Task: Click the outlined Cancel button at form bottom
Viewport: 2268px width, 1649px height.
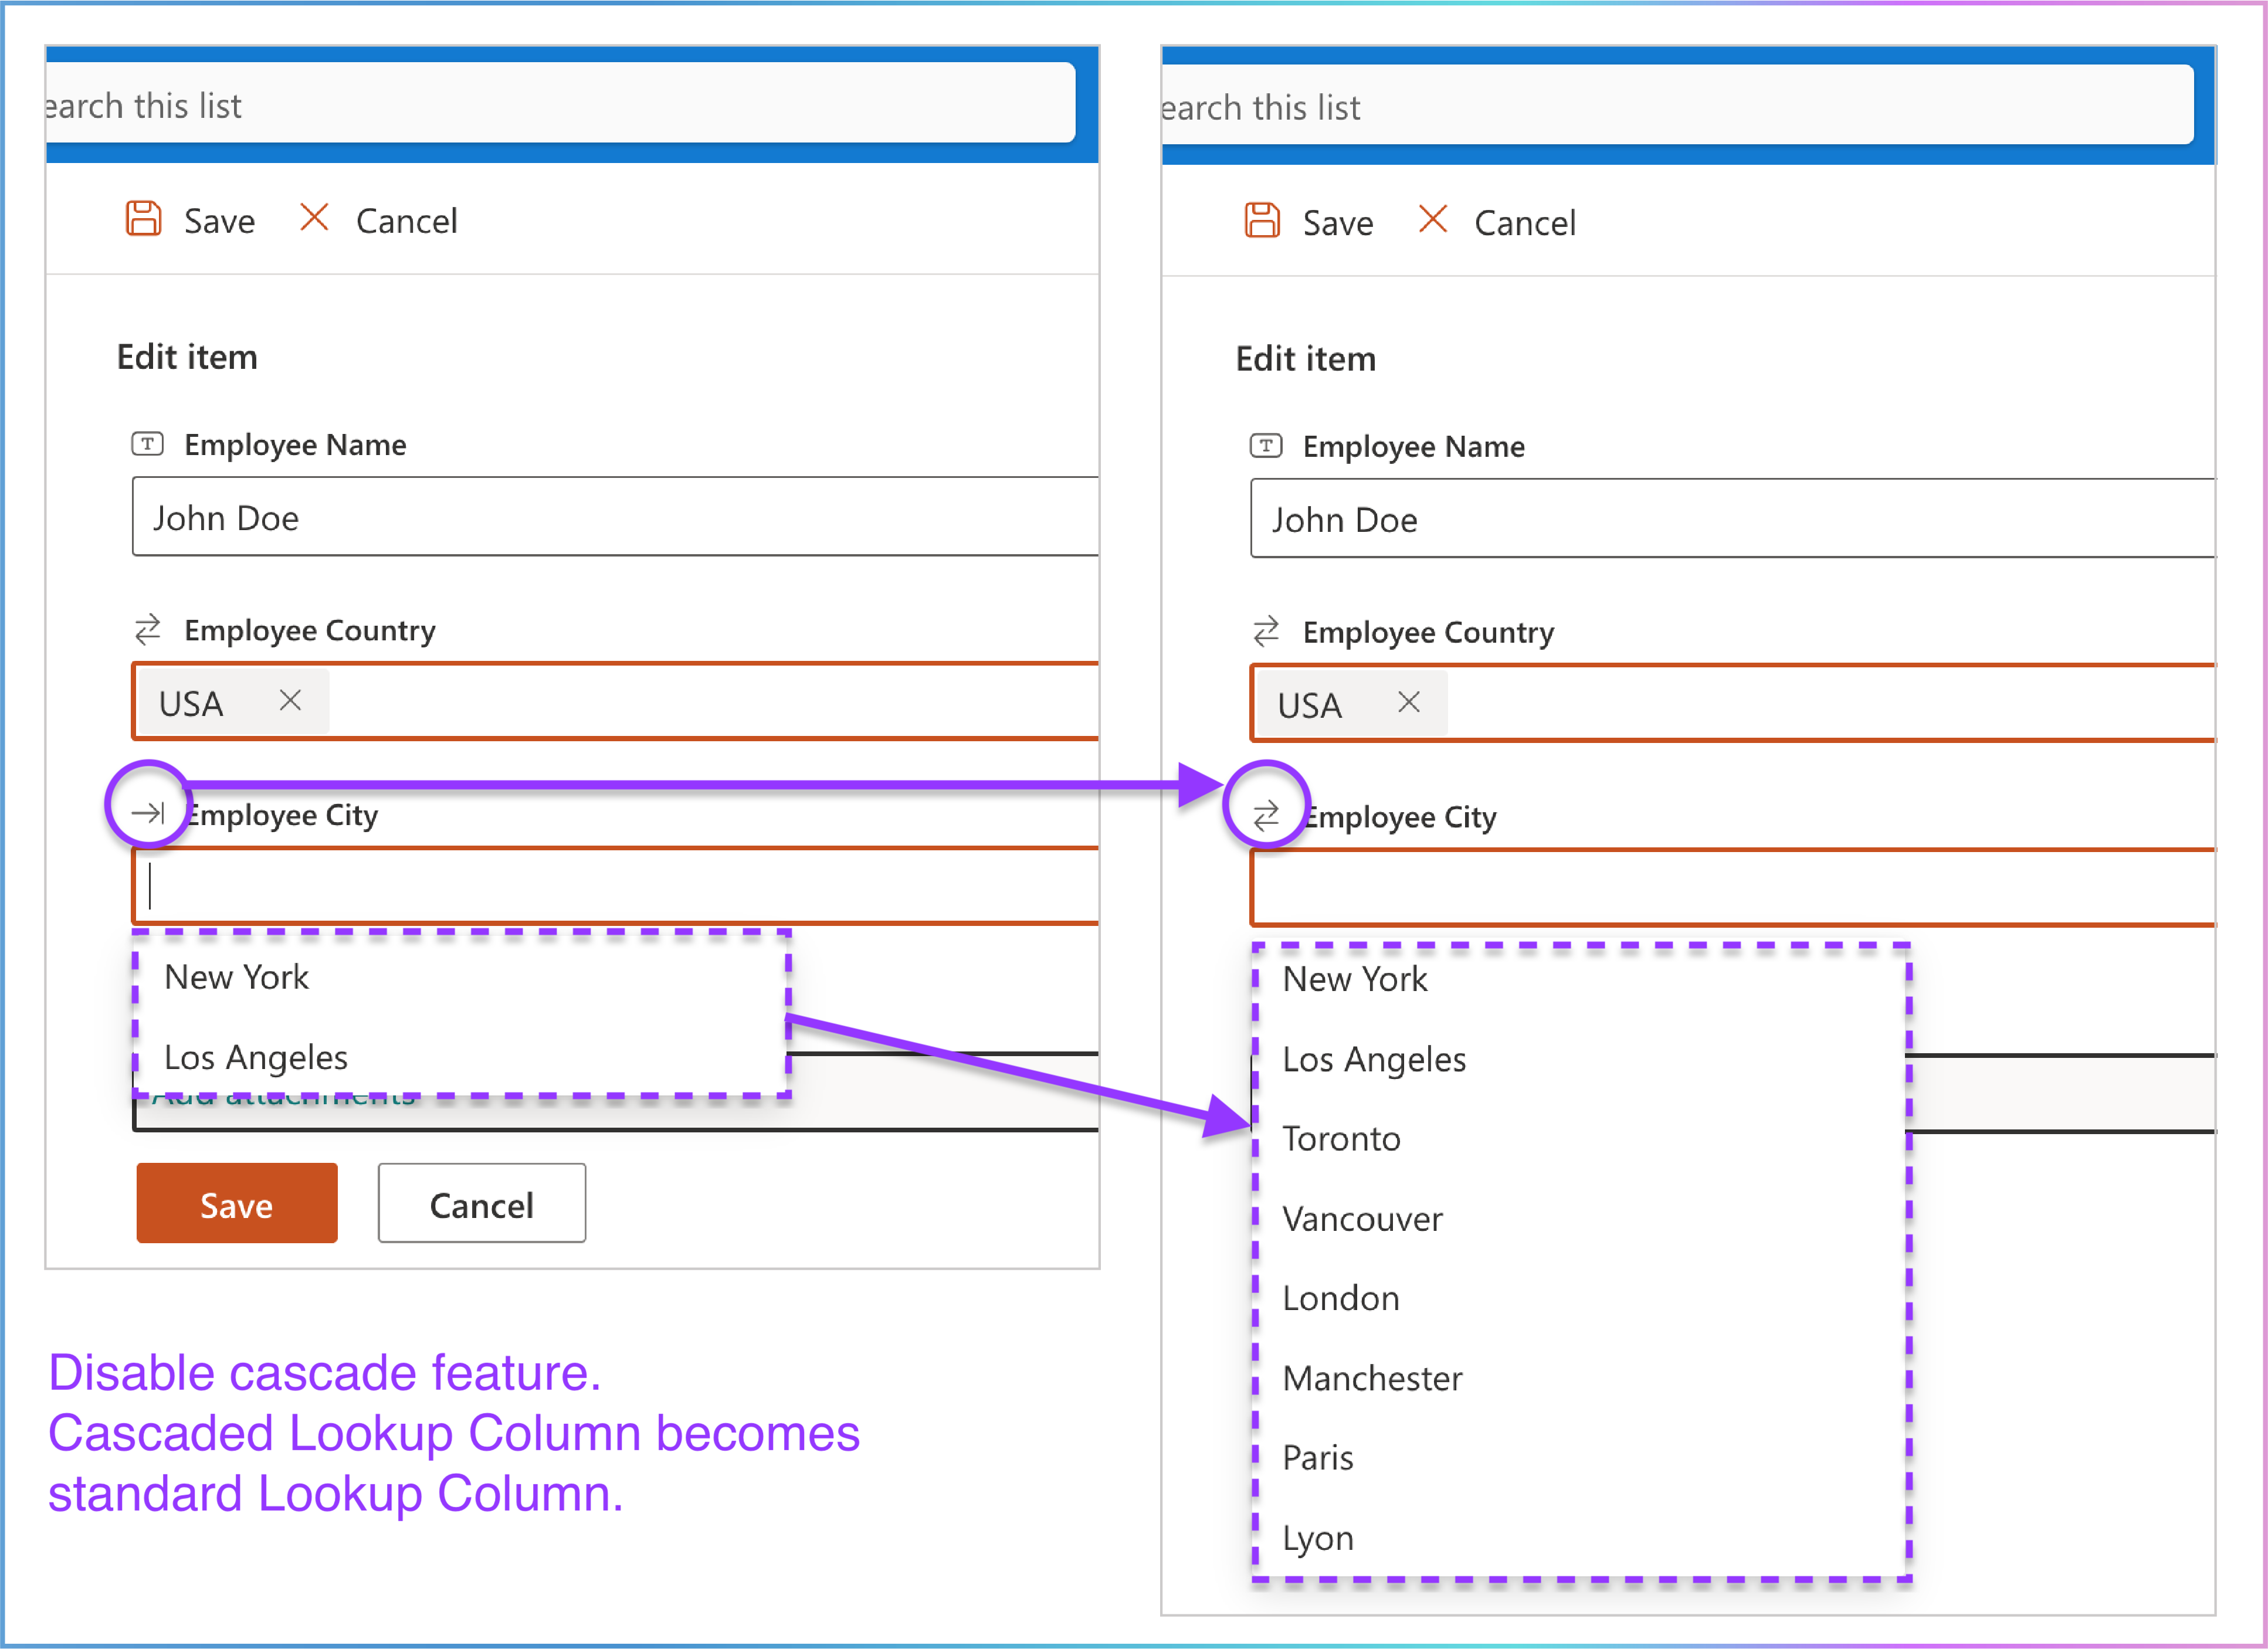Action: pyautogui.click(x=482, y=1203)
